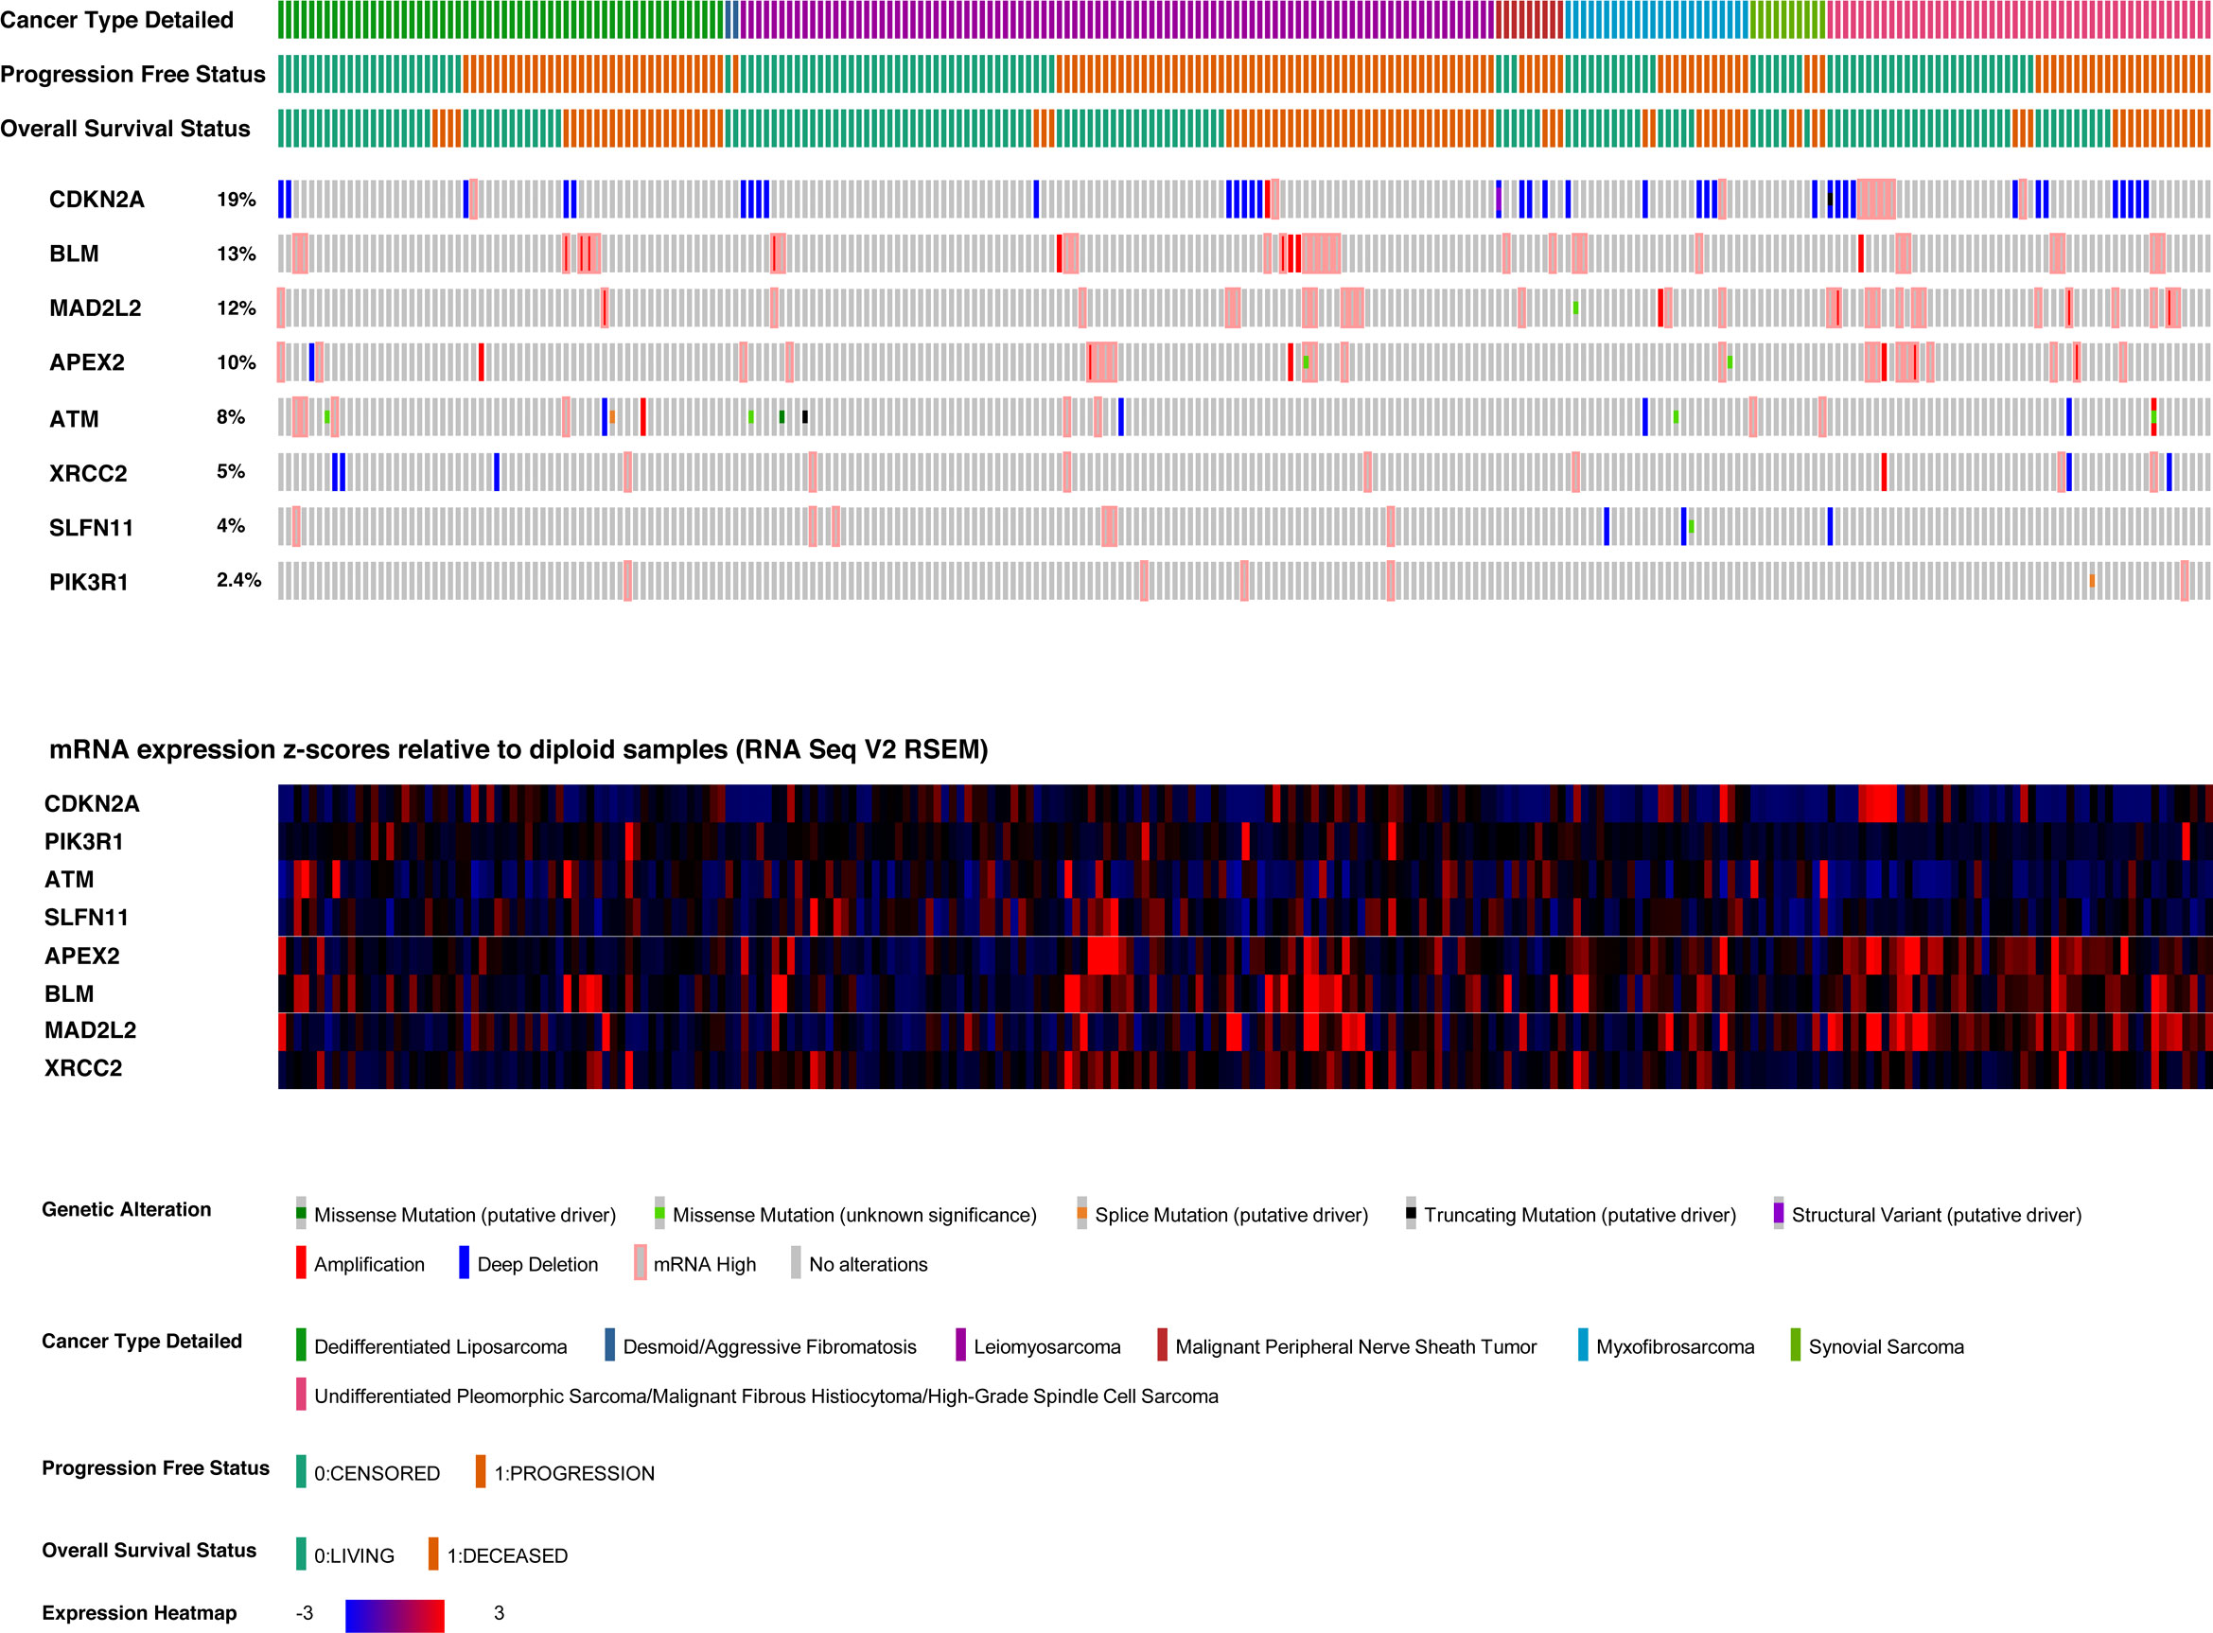Click the XRCC2 heatmap row label
The height and width of the screenshot is (1633, 2213).
click(83, 1067)
